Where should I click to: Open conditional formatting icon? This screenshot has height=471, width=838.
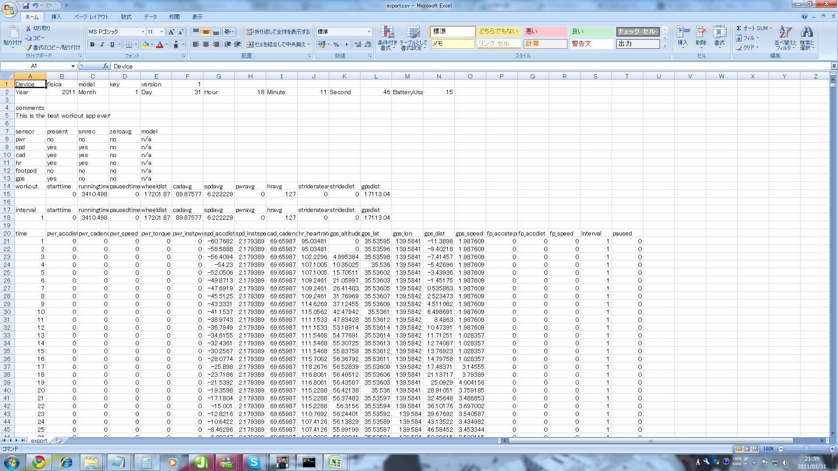pos(387,33)
